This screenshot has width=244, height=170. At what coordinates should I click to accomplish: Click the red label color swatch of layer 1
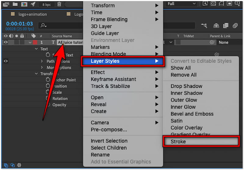coord(35,42)
